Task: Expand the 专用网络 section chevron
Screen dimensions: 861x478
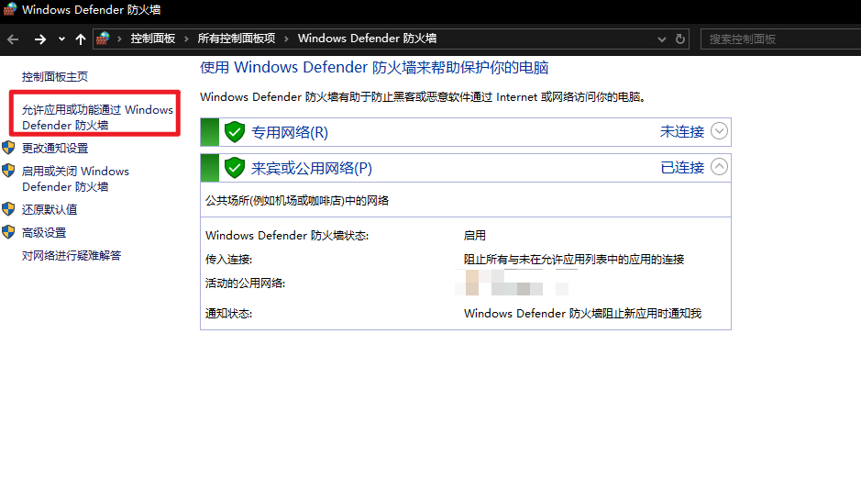Action: (719, 131)
